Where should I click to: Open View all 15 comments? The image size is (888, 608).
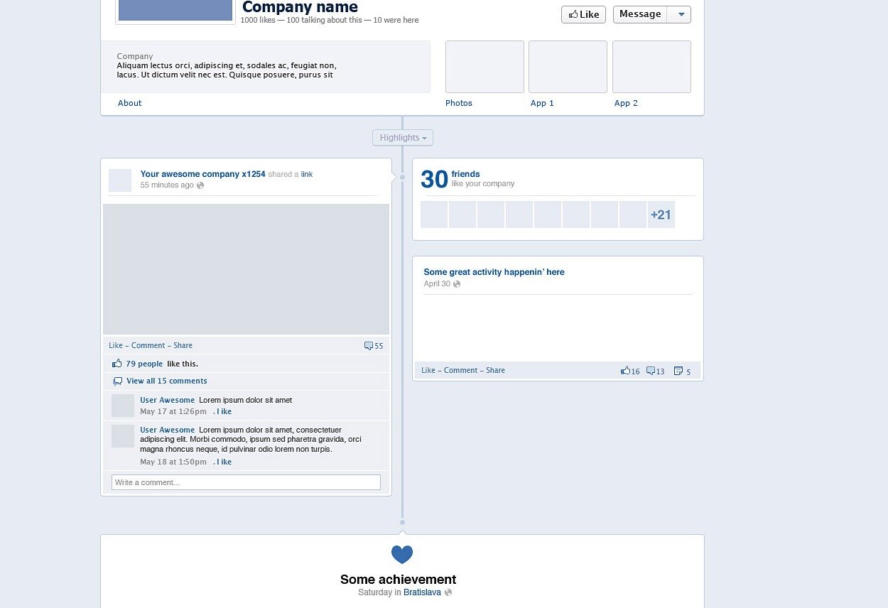coord(167,381)
